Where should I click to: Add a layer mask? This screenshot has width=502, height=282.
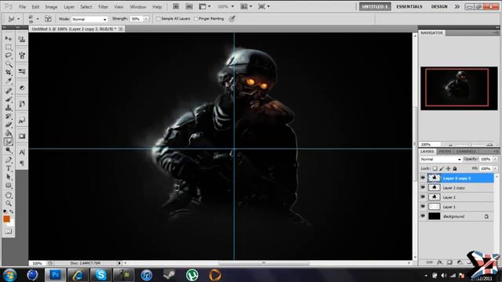pyautogui.click(x=449, y=262)
